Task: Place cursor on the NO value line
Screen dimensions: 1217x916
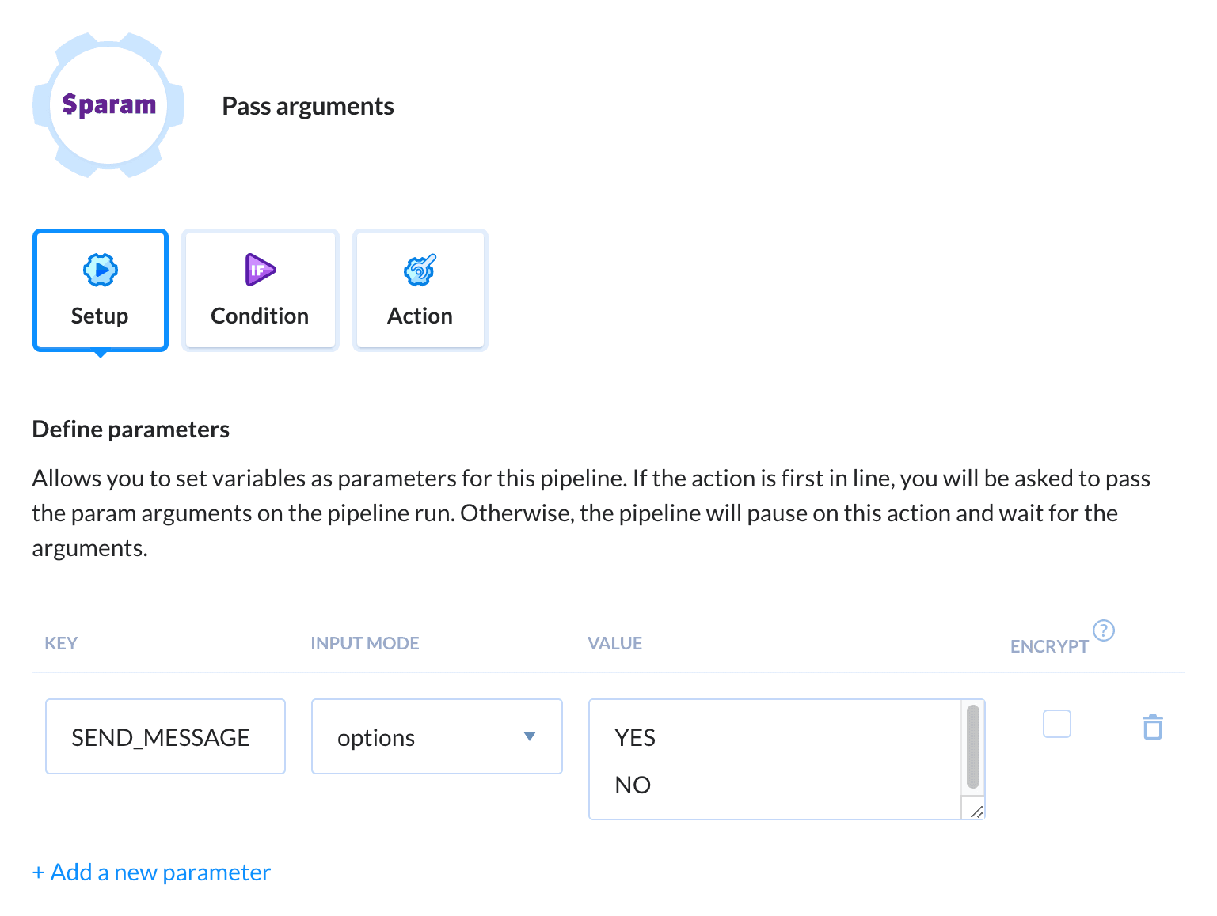Action: pos(633,785)
